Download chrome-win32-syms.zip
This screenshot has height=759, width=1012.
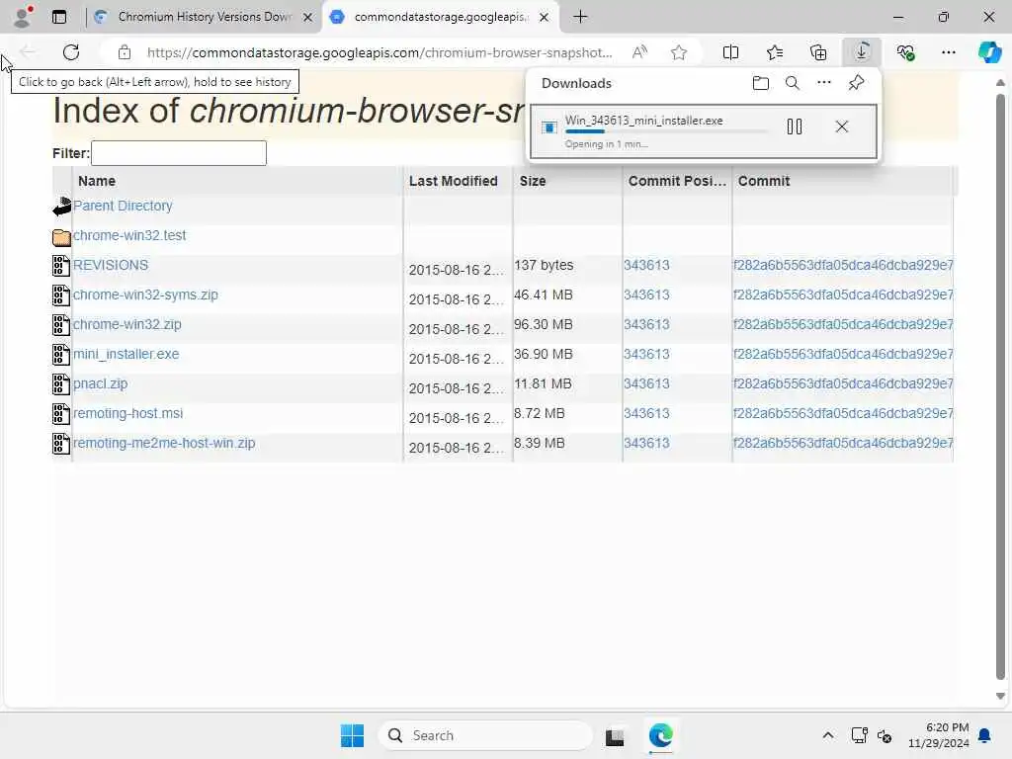145,295
